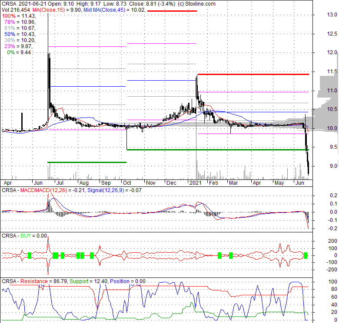
Task: Click the Apr label at left of time axis
Action: pyautogui.click(x=8, y=183)
